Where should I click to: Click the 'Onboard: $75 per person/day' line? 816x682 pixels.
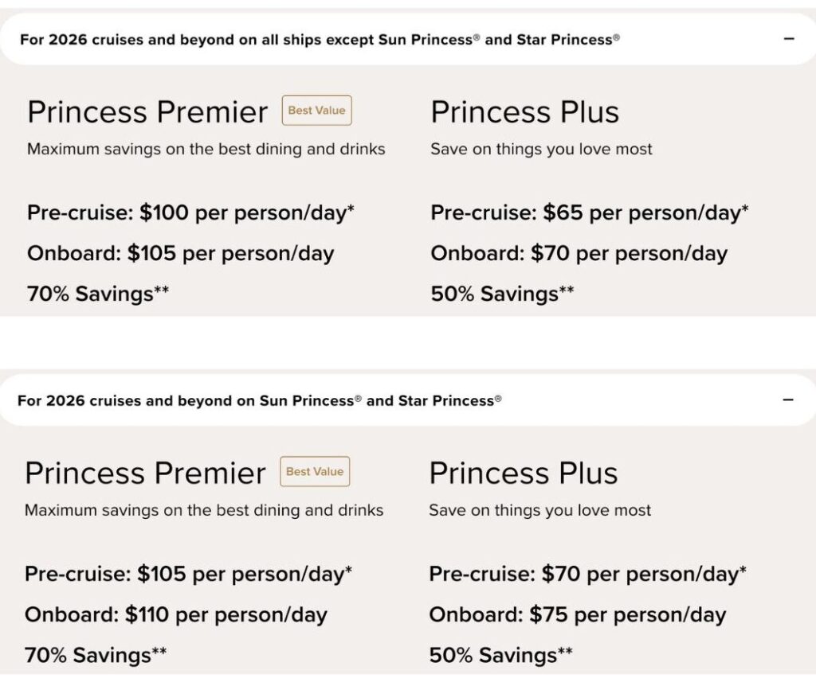tap(577, 614)
